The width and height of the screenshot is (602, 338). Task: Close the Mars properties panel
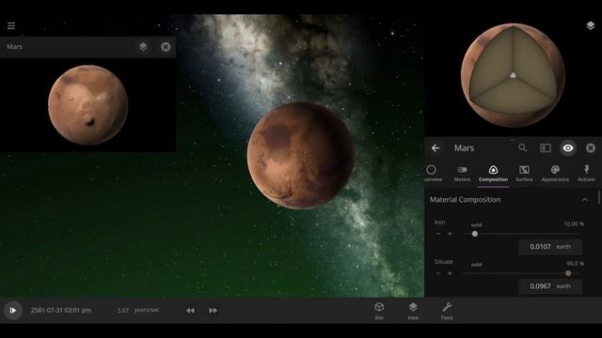[591, 148]
